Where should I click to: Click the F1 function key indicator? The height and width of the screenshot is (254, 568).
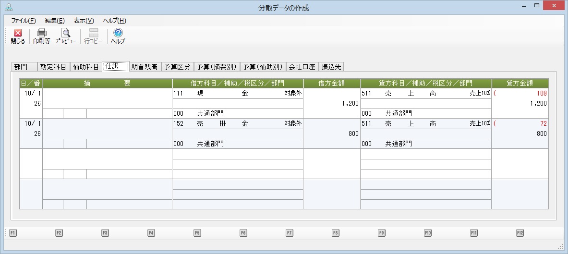pos(12,233)
